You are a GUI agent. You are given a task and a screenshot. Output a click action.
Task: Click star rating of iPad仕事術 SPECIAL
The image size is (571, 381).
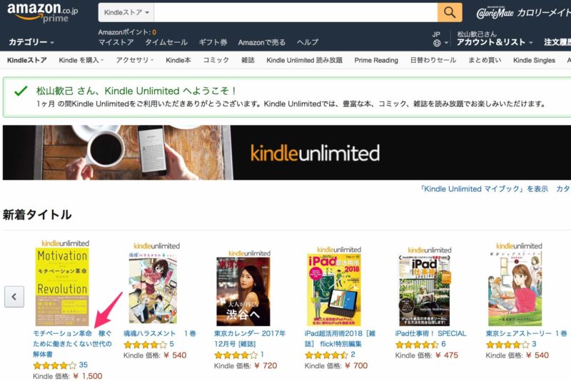tap(417, 344)
